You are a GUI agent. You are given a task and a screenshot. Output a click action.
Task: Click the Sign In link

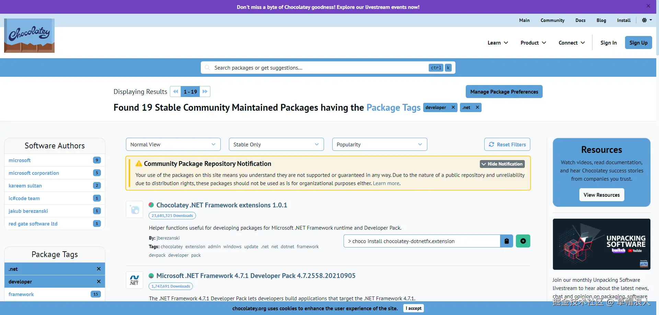point(609,43)
